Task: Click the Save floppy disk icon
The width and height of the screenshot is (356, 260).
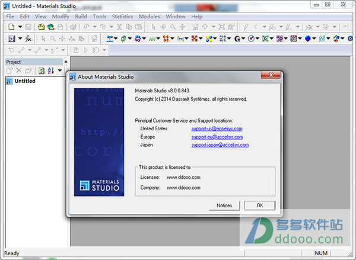Action: 28,27
